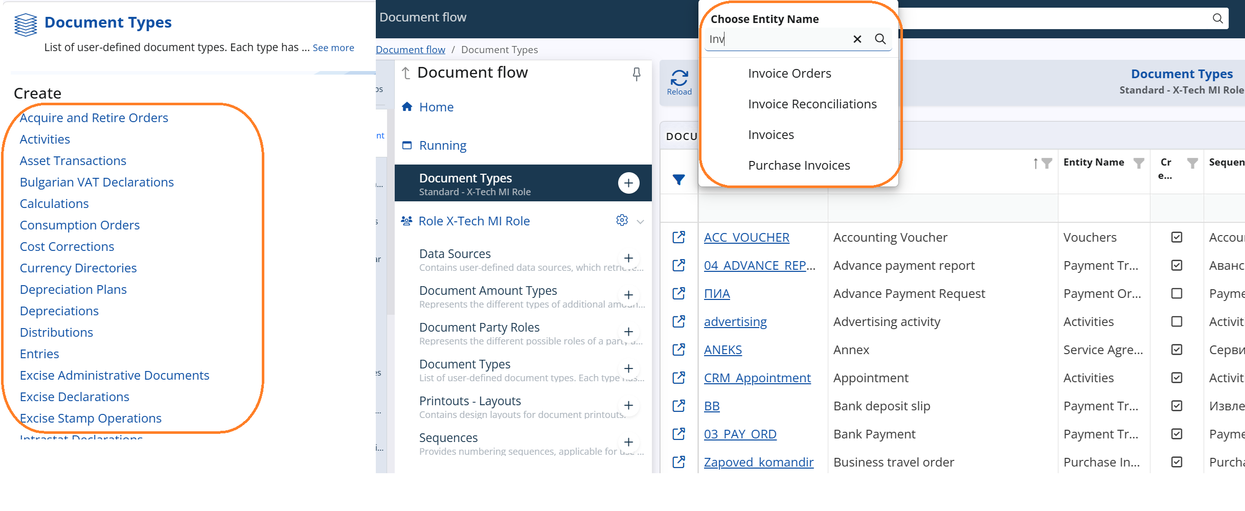Open Running in Document flow navigation
This screenshot has height=511, width=1245.
coord(443,146)
